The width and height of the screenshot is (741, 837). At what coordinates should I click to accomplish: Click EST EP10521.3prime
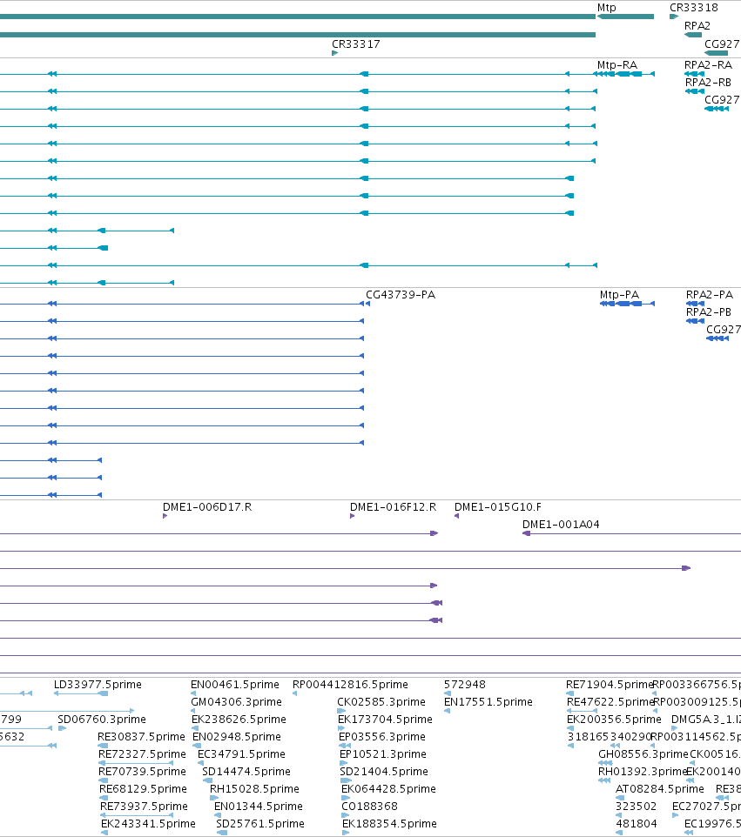point(383,753)
